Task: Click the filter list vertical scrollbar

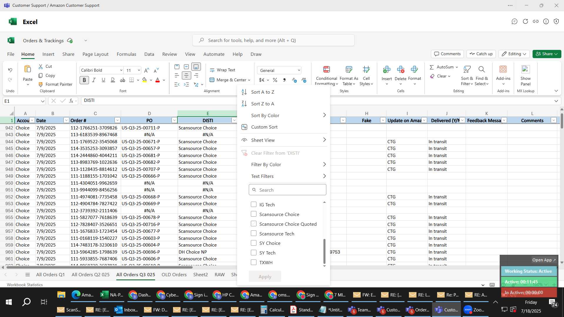Action: [324, 251]
